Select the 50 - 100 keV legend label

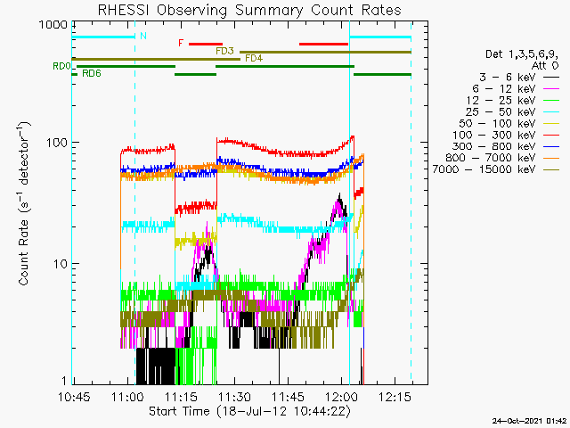[x=497, y=123]
